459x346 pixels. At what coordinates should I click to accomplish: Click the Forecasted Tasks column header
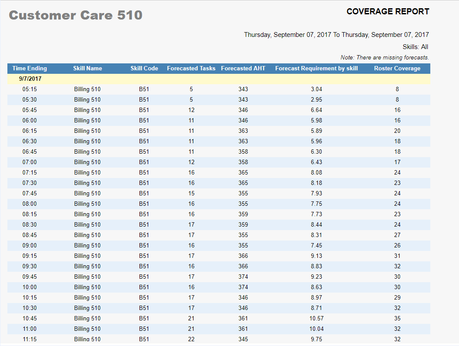click(191, 69)
